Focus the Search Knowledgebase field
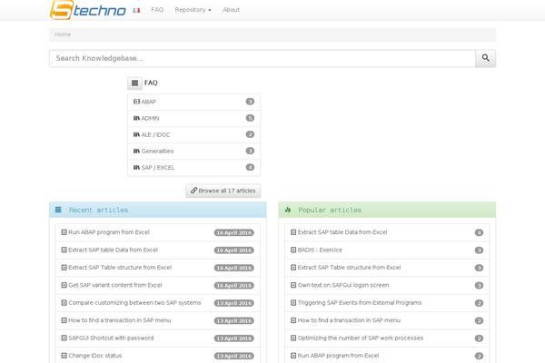Image resolution: width=545 pixels, height=363 pixels. pyautogui.click(x=263, y=58)
